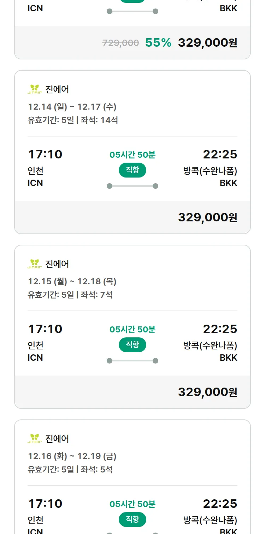Click 진에어 airline name on 12.15 card
The image size is (265, 534).
(57, 264)
